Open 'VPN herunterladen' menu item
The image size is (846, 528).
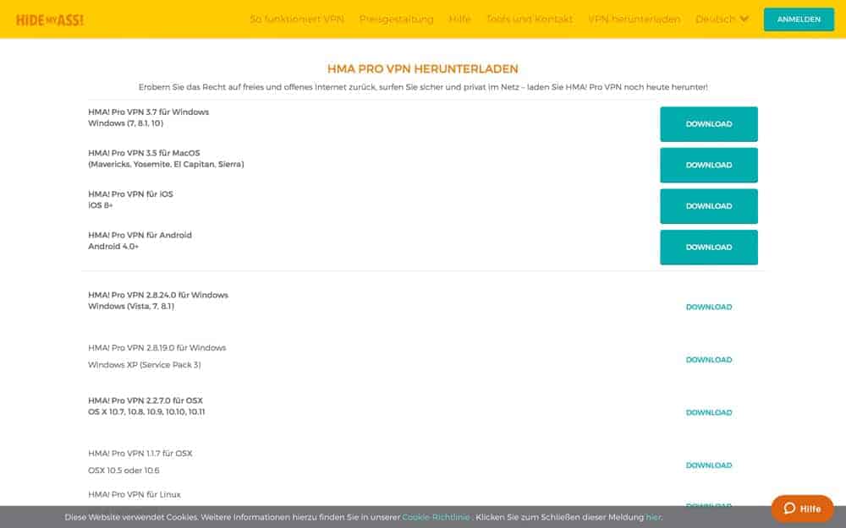[634, 19]
